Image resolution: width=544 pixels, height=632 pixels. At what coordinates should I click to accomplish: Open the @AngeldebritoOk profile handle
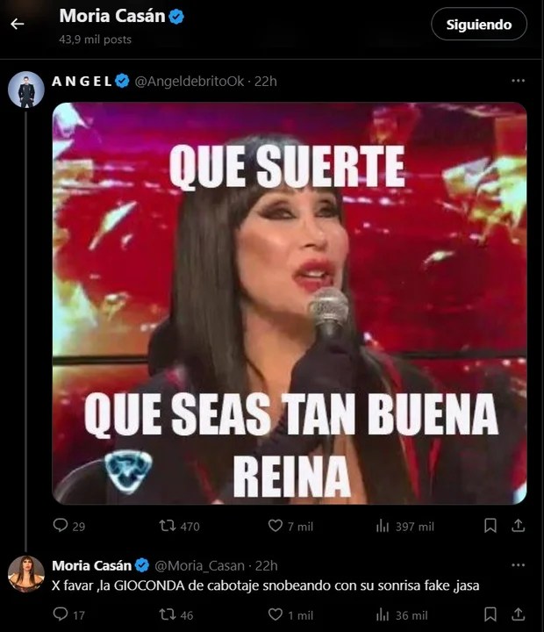[x=189, y=82]
